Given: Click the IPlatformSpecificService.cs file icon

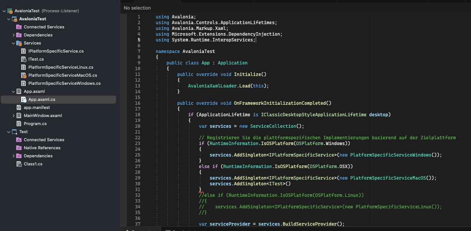Looking at the screenshot, I should (x=24, y=51).
